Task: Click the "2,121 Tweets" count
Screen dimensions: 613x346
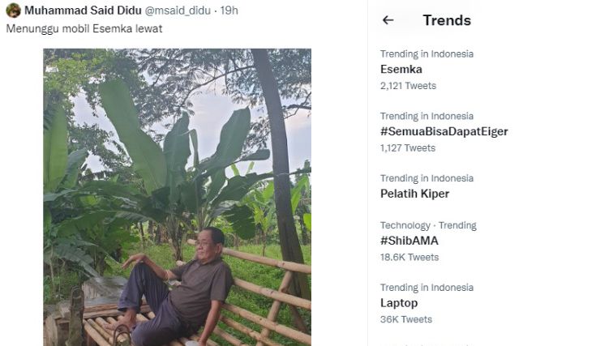Action: [x=408, y=85]
